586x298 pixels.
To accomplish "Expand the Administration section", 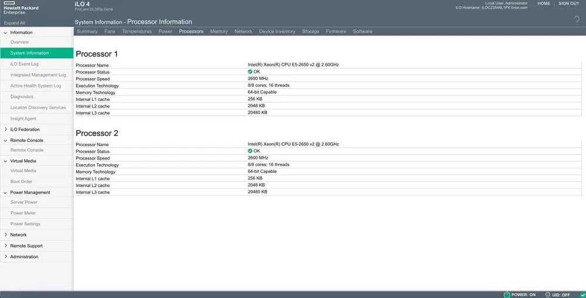I will (x=5, y=256).
